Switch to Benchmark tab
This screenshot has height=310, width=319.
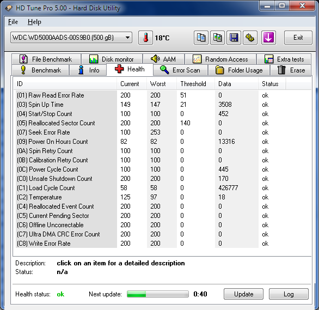(x=40, y=70)
